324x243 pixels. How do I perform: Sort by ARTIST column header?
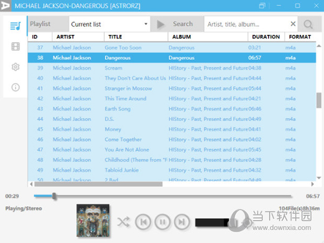(x=65, y=37)
